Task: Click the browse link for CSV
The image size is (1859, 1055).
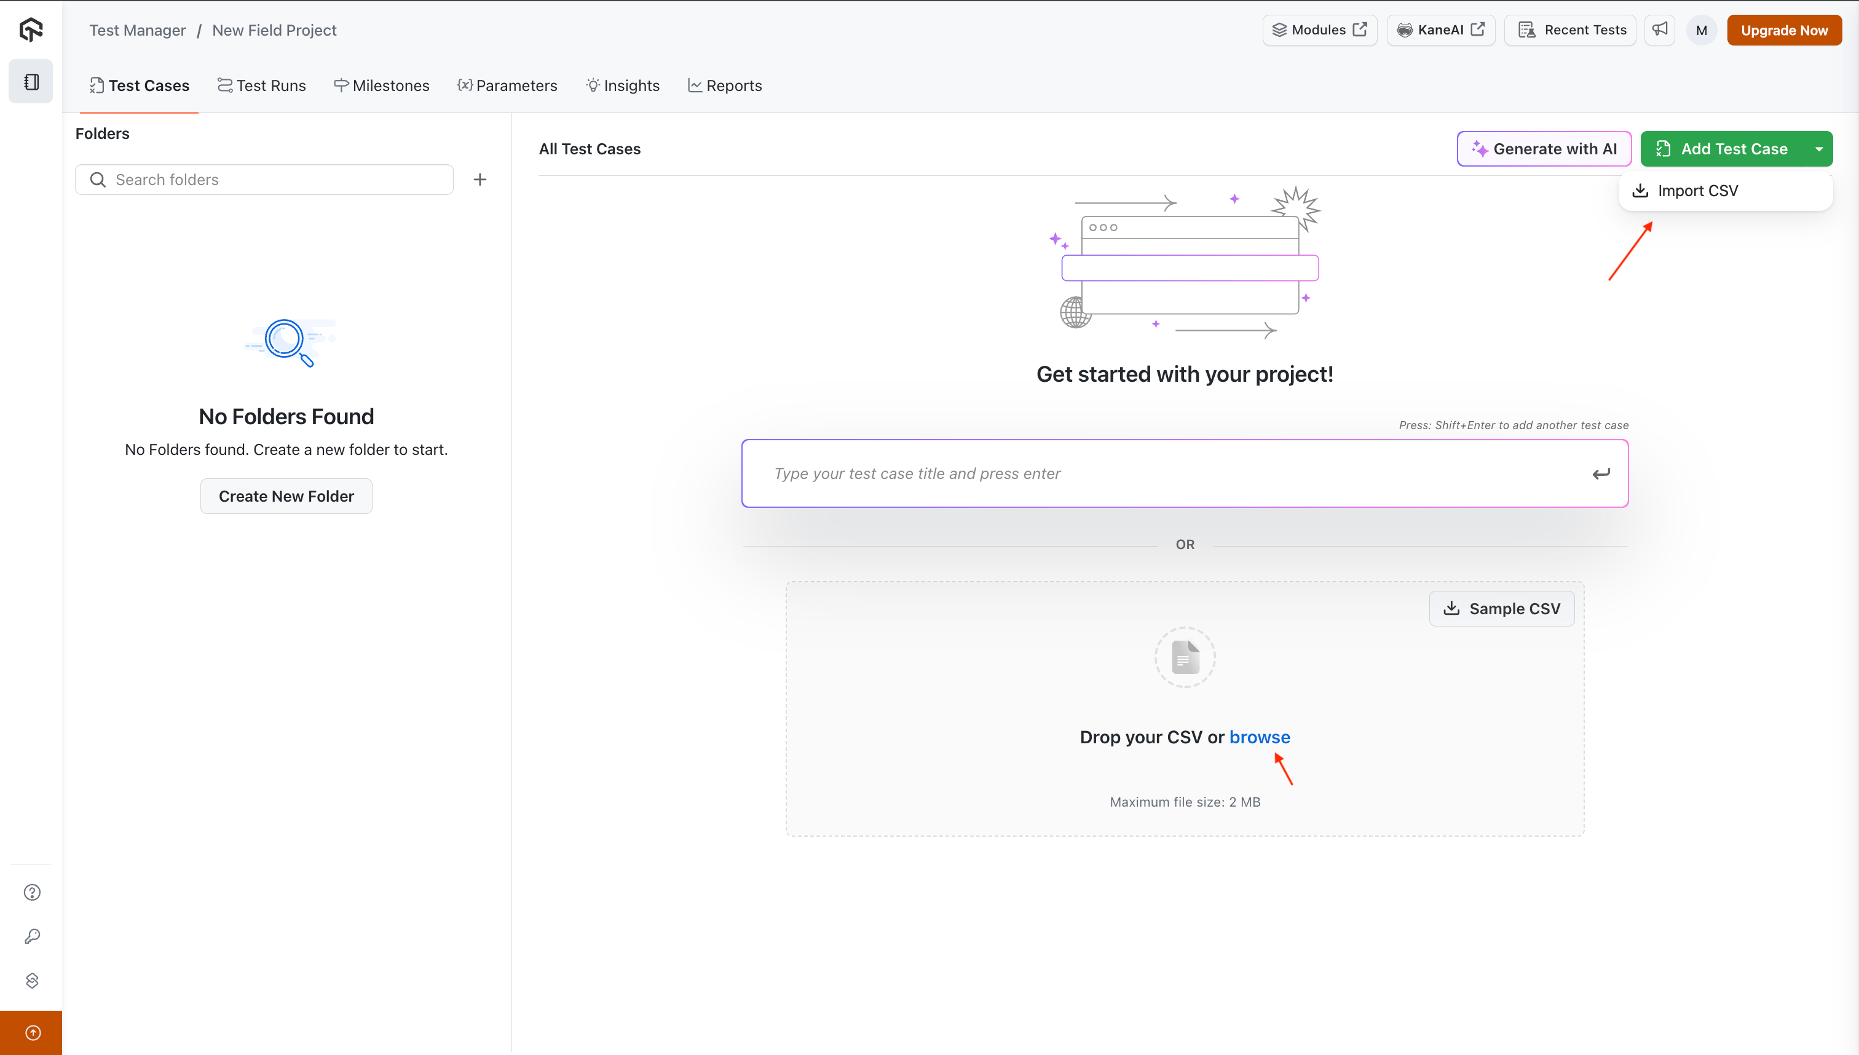Action: 1259,737
